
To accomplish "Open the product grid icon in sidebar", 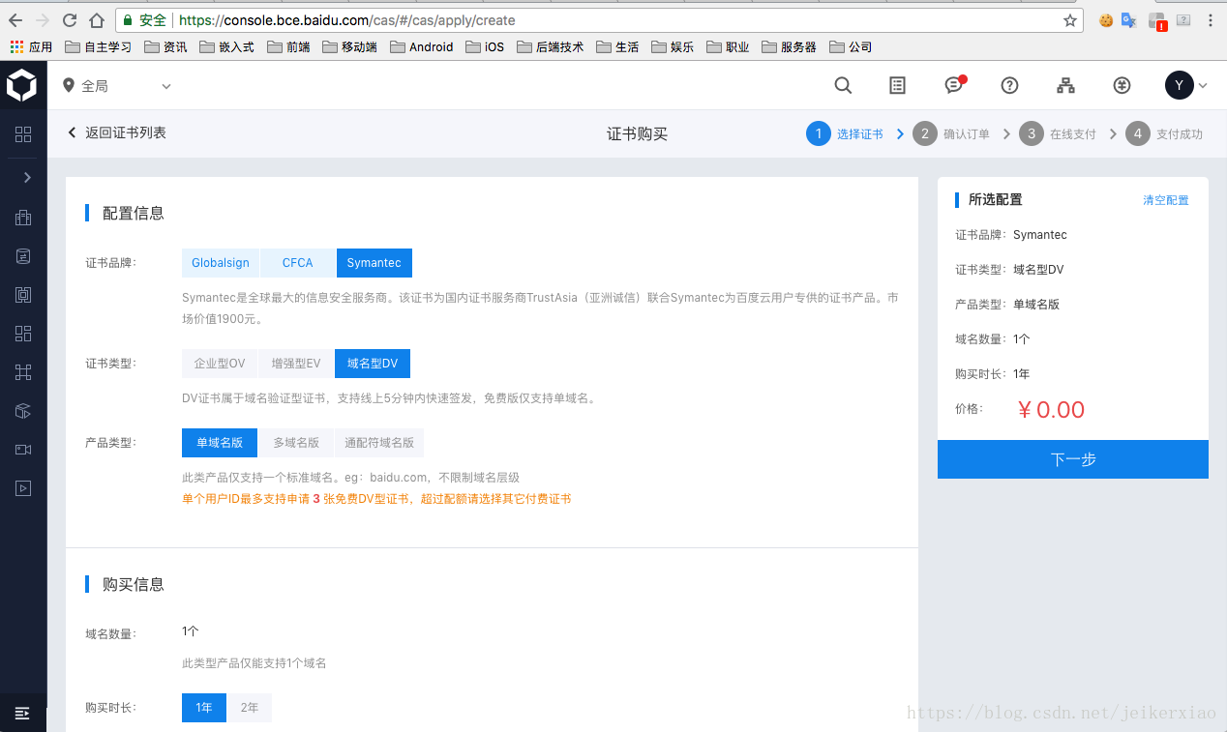I will pos(23,134).
